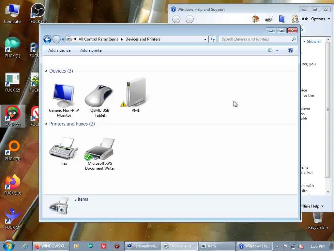Image resolution: width=334 pixels, height=251 pixels.
Task: Click the taskbar clock 1:35 PM
Action: [317, 246]
